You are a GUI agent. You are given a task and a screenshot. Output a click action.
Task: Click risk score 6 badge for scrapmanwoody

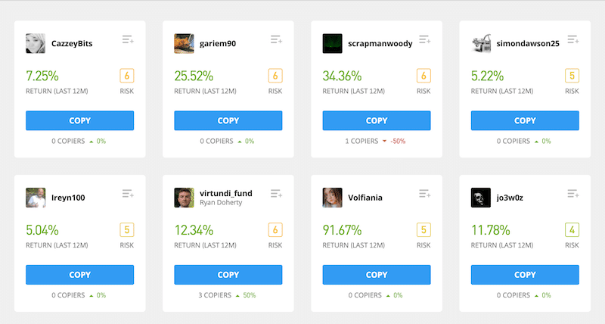coord(423,76)
